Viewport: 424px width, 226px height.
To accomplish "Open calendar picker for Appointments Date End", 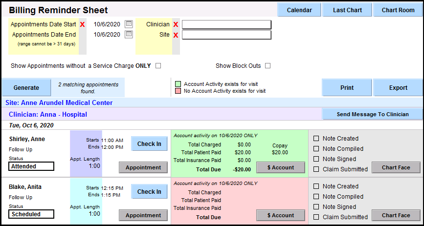I will point(129,34).
